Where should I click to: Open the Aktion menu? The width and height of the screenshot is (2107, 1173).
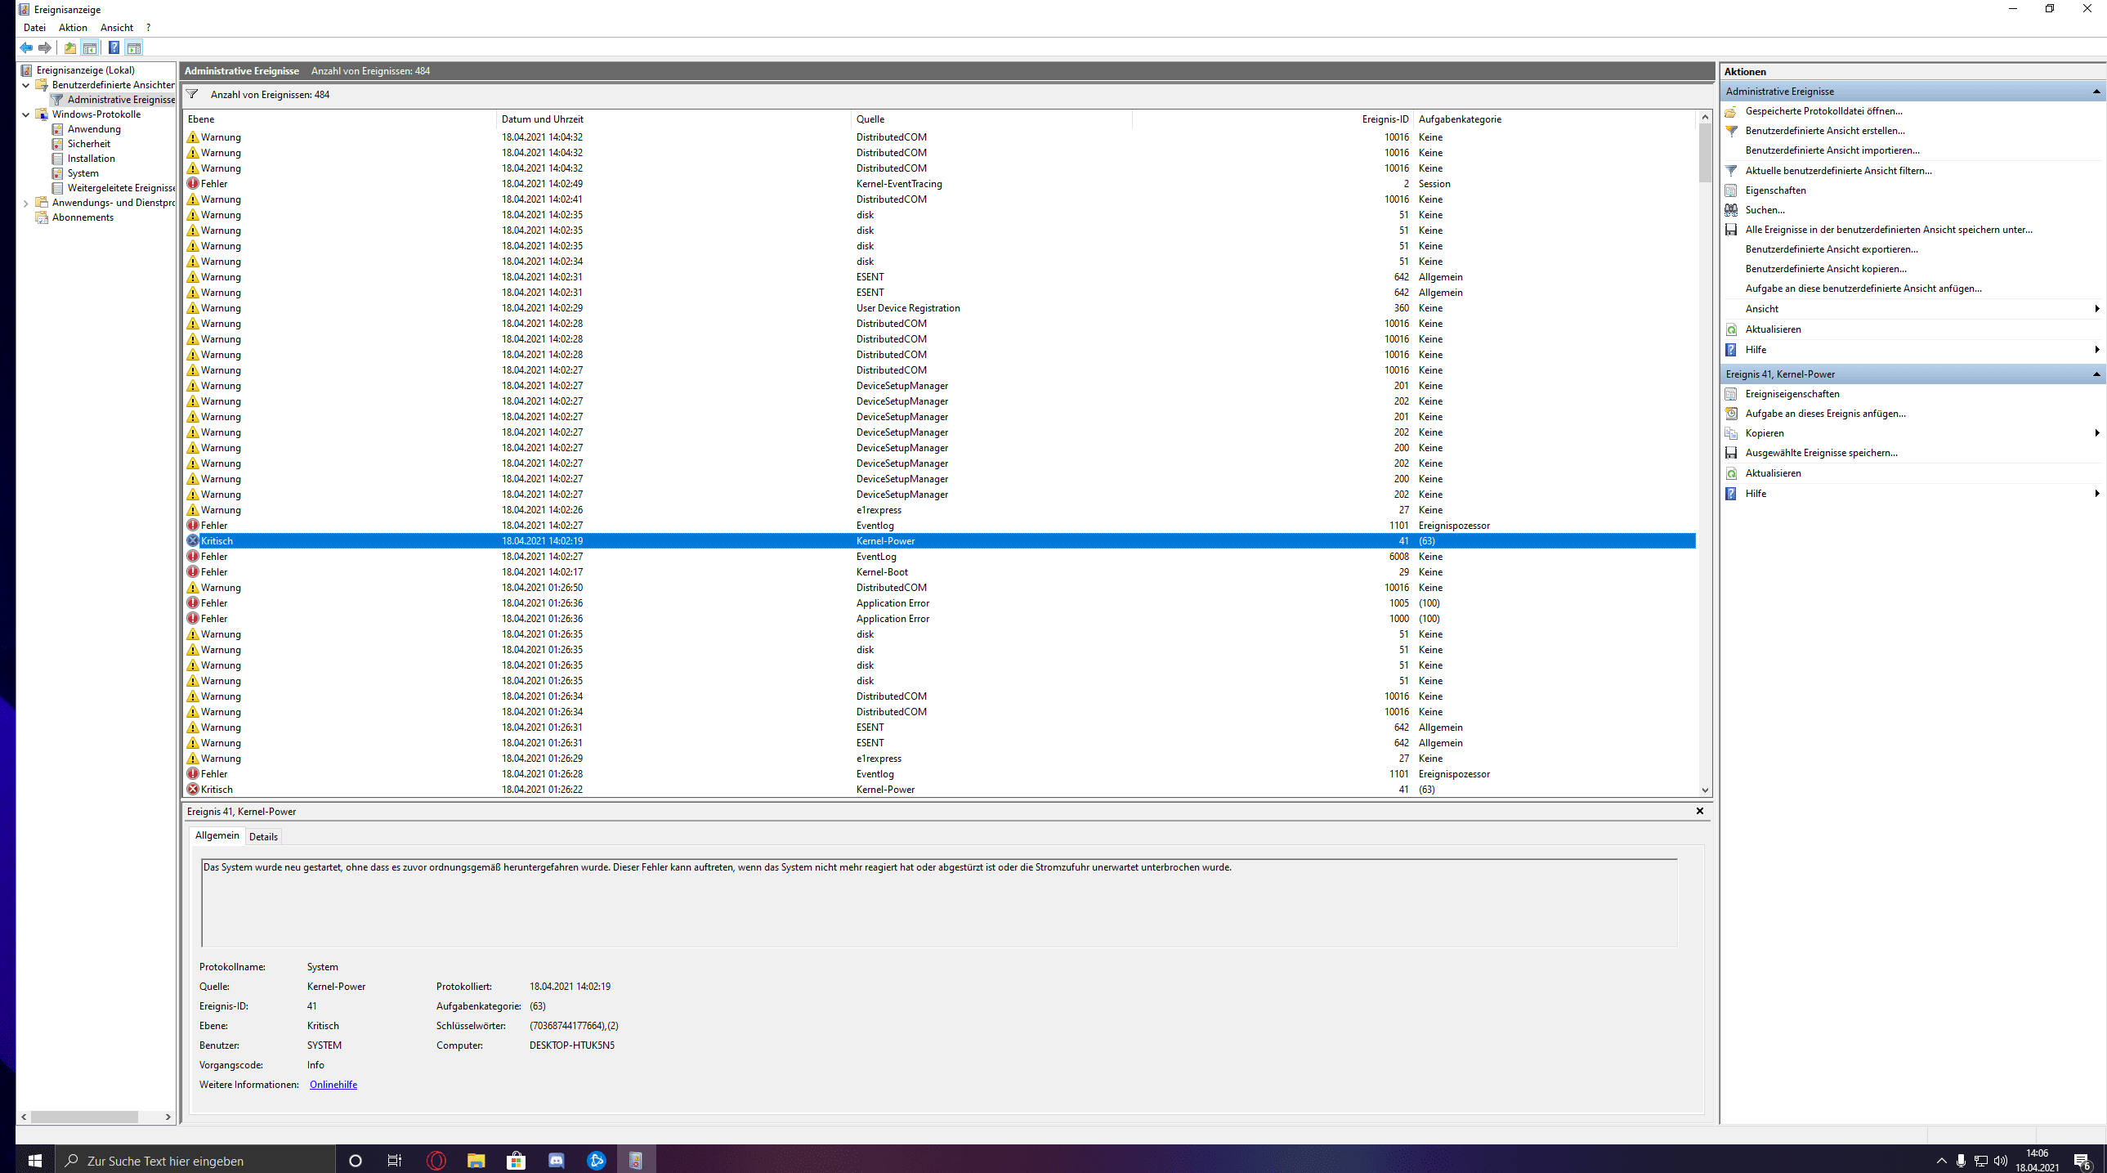pyautogui.click(x=73, y=28)
